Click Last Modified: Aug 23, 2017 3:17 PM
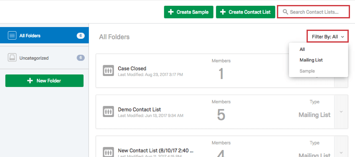 (x=150, y=75)
